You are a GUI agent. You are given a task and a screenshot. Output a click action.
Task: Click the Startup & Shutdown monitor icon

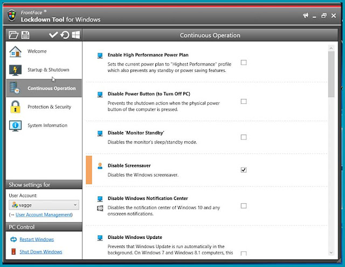(x=15, y=70)
